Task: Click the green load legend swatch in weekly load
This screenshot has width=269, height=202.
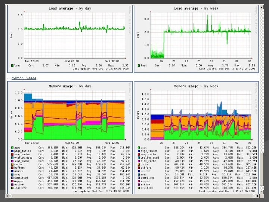Action: click(139, 65)
